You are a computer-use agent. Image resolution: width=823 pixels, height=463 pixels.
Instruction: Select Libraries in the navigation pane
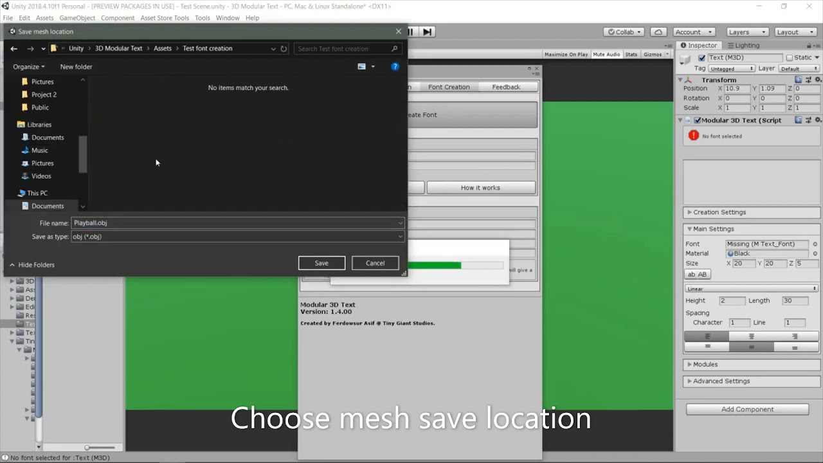34,124
